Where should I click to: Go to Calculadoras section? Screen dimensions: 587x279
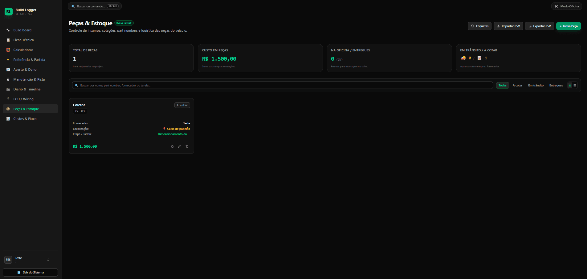pyautogui.click(x=30, y=50)
